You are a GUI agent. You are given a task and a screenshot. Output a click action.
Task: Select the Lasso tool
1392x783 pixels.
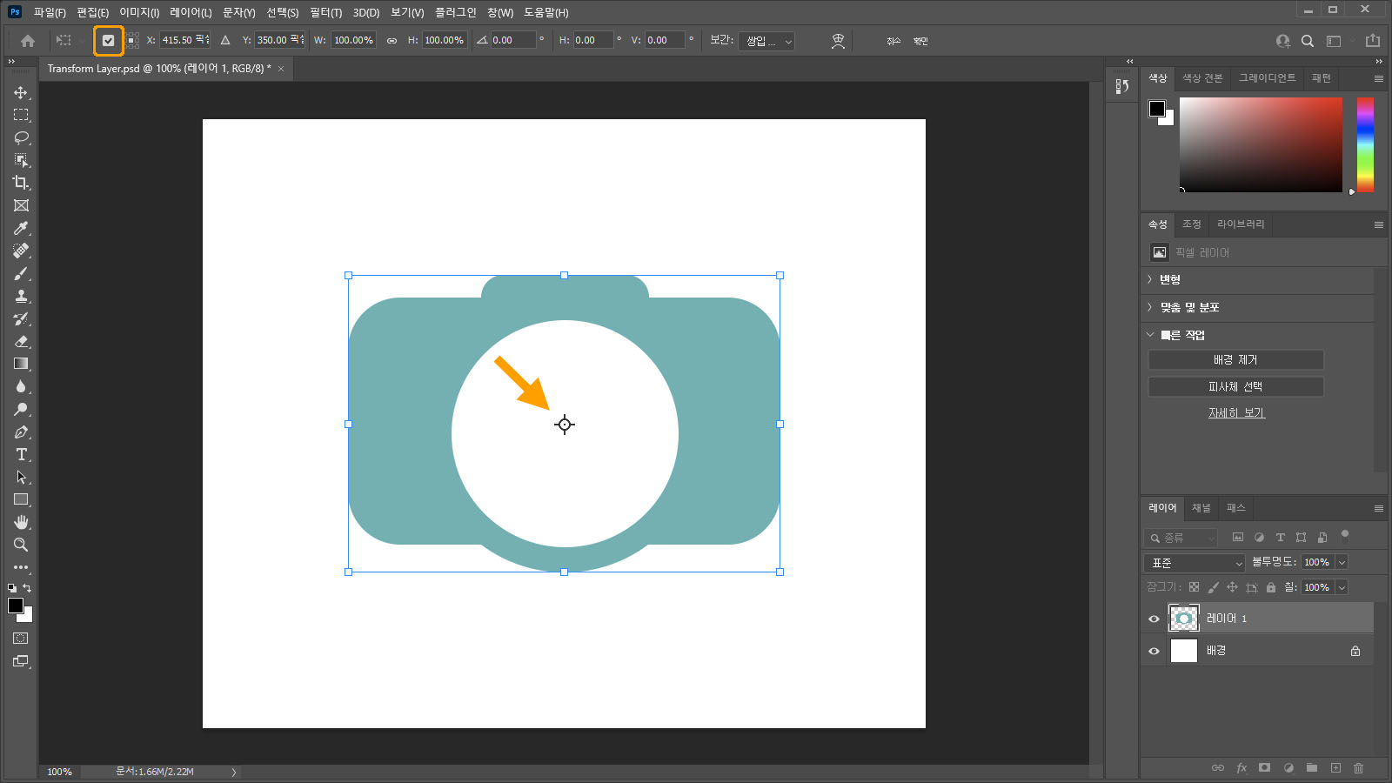click(x=21, y=137)
